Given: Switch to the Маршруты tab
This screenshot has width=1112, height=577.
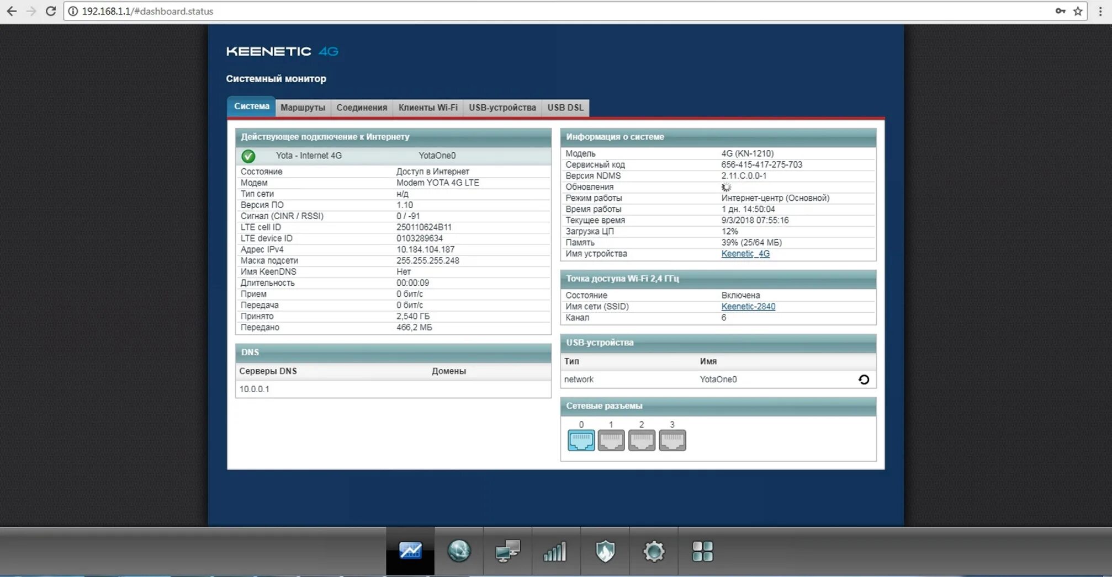Looking at the screenshot, I should point(303,108).
